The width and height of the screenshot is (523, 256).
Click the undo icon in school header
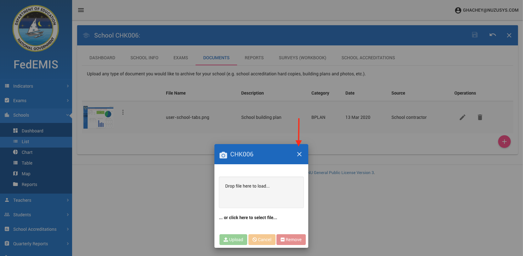[x=492, y=35]
